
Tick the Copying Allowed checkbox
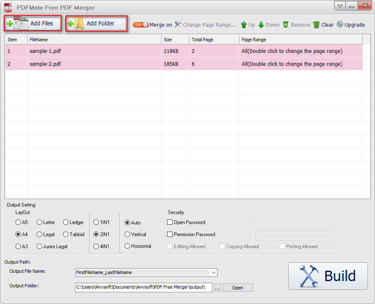(x=222, y=246)
